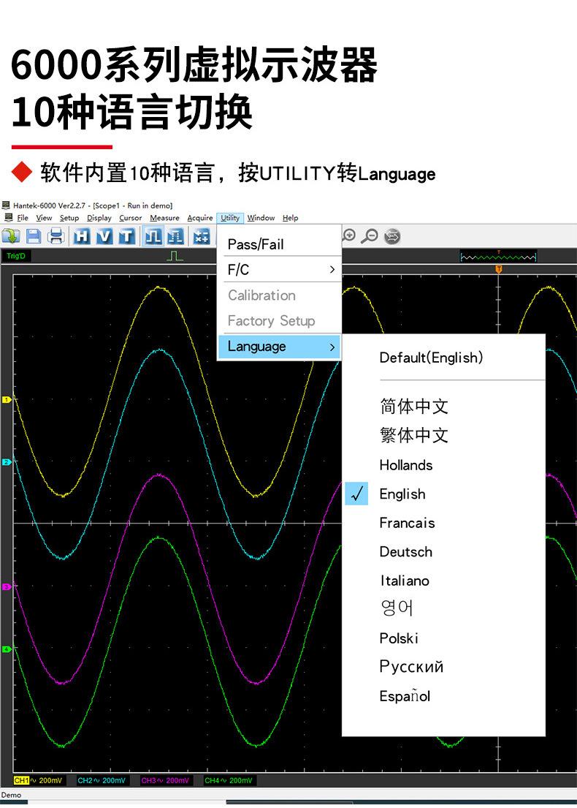The width and height of the screenshot is (577, 808).
Task: Choose Pass/Fail from Utility menu
Action: point(256,244)
